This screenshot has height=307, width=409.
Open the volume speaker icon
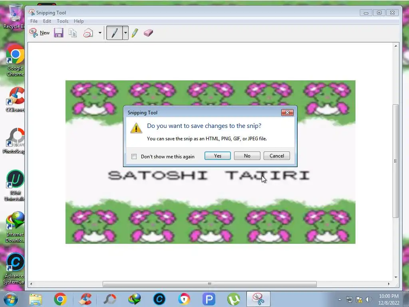[368, 299]
